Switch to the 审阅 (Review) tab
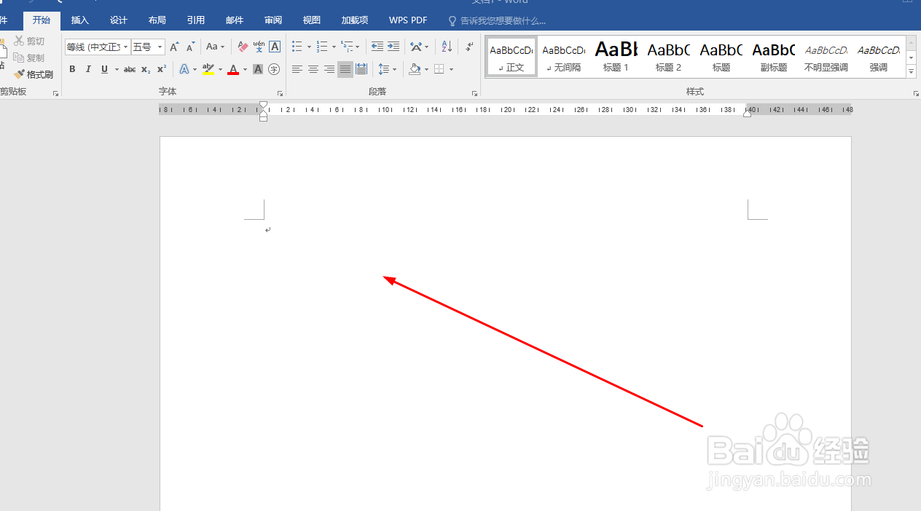The width and height of the screenshot is (921, 511). click(x=273, y=20)
